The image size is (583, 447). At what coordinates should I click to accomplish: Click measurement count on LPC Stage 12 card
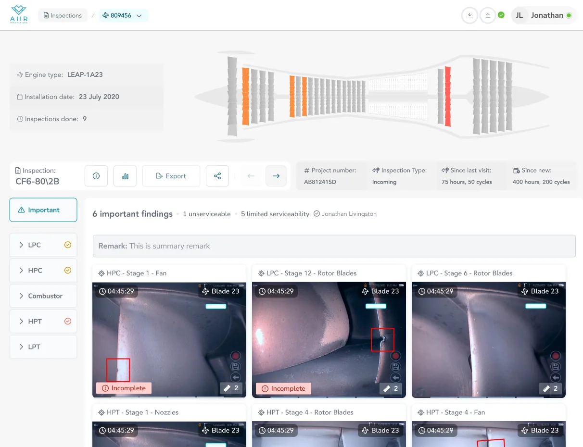coord(391,388)
